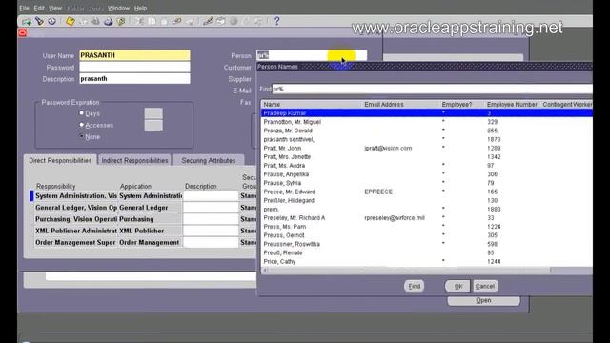Image resolution: width=610 pixels, height=343 pixels.
Task: Select the Preuss, Gernot row
Action: click(x=427, y=235)
